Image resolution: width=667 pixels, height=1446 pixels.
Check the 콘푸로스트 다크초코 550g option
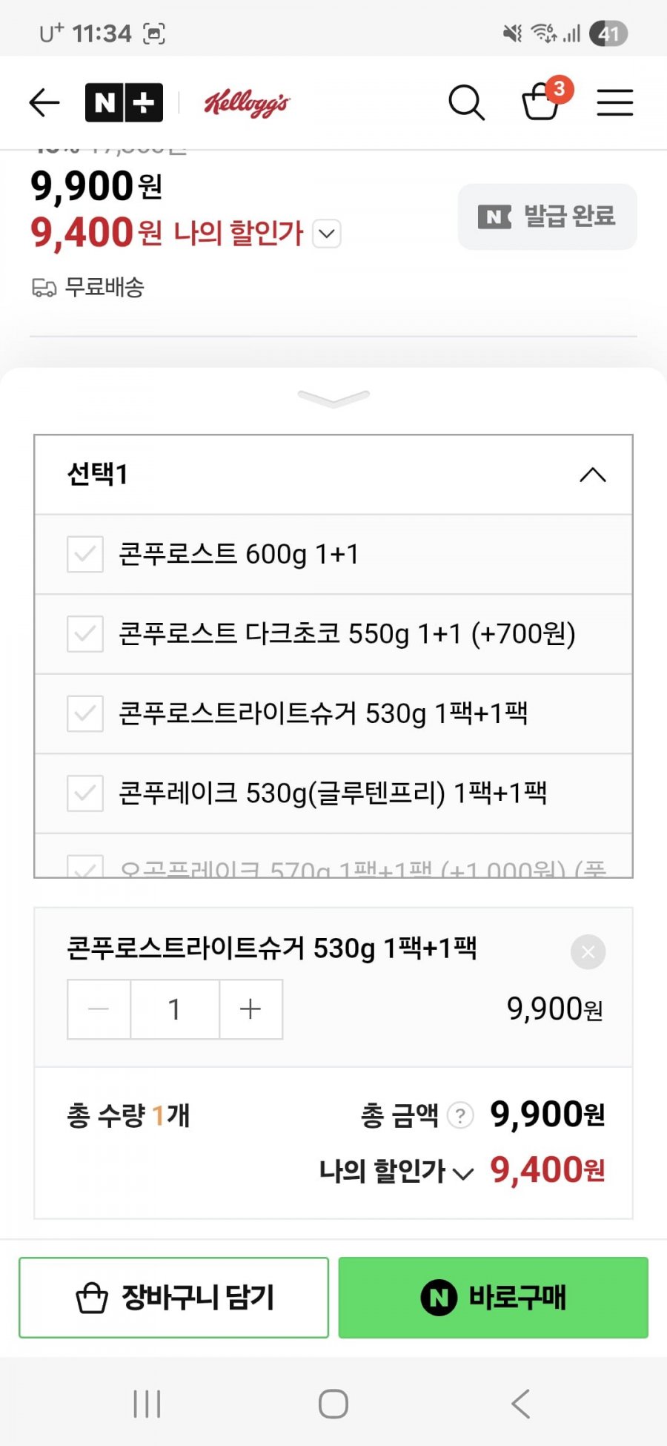point(85,634)
